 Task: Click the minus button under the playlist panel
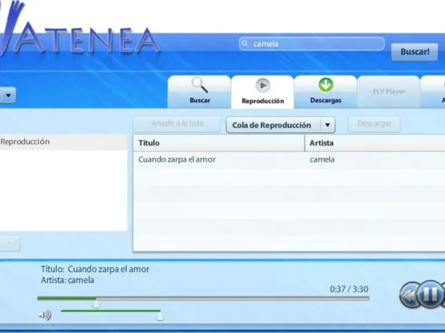point(9,243)
